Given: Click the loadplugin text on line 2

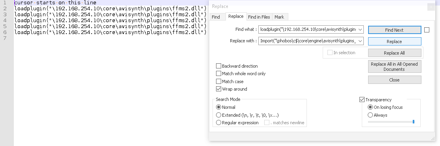Looking at the screenshot, I should click(110, 8).
